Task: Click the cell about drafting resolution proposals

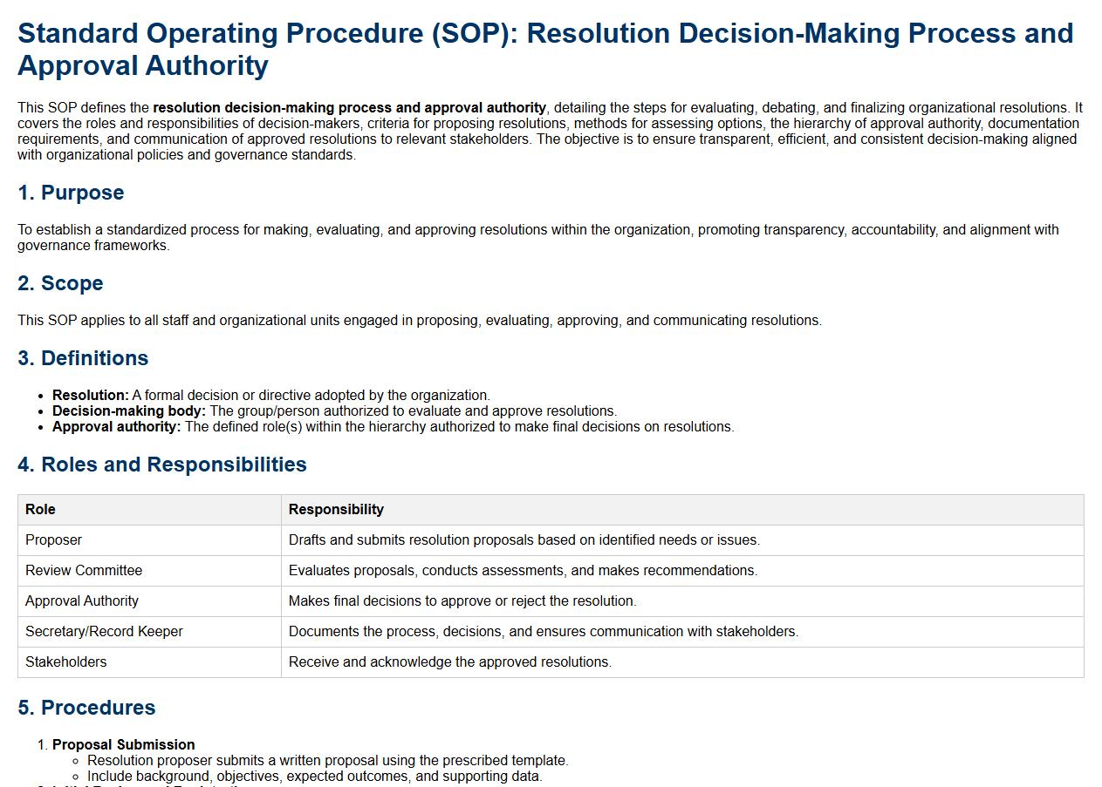Action: click(524, 539)
